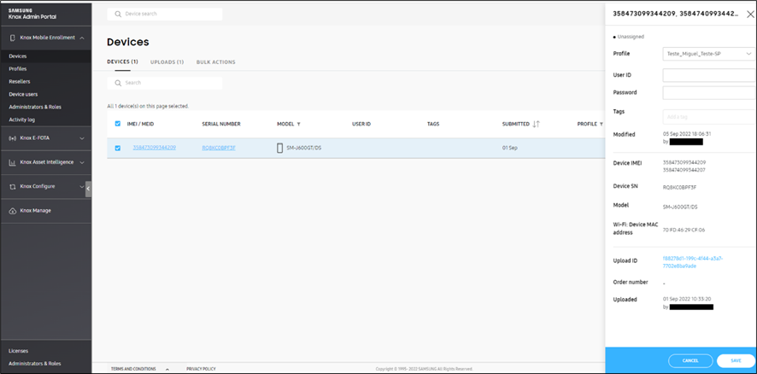This screenshot has height=374, width=757.
Task: Click the User ID column header
Action: 361,124
